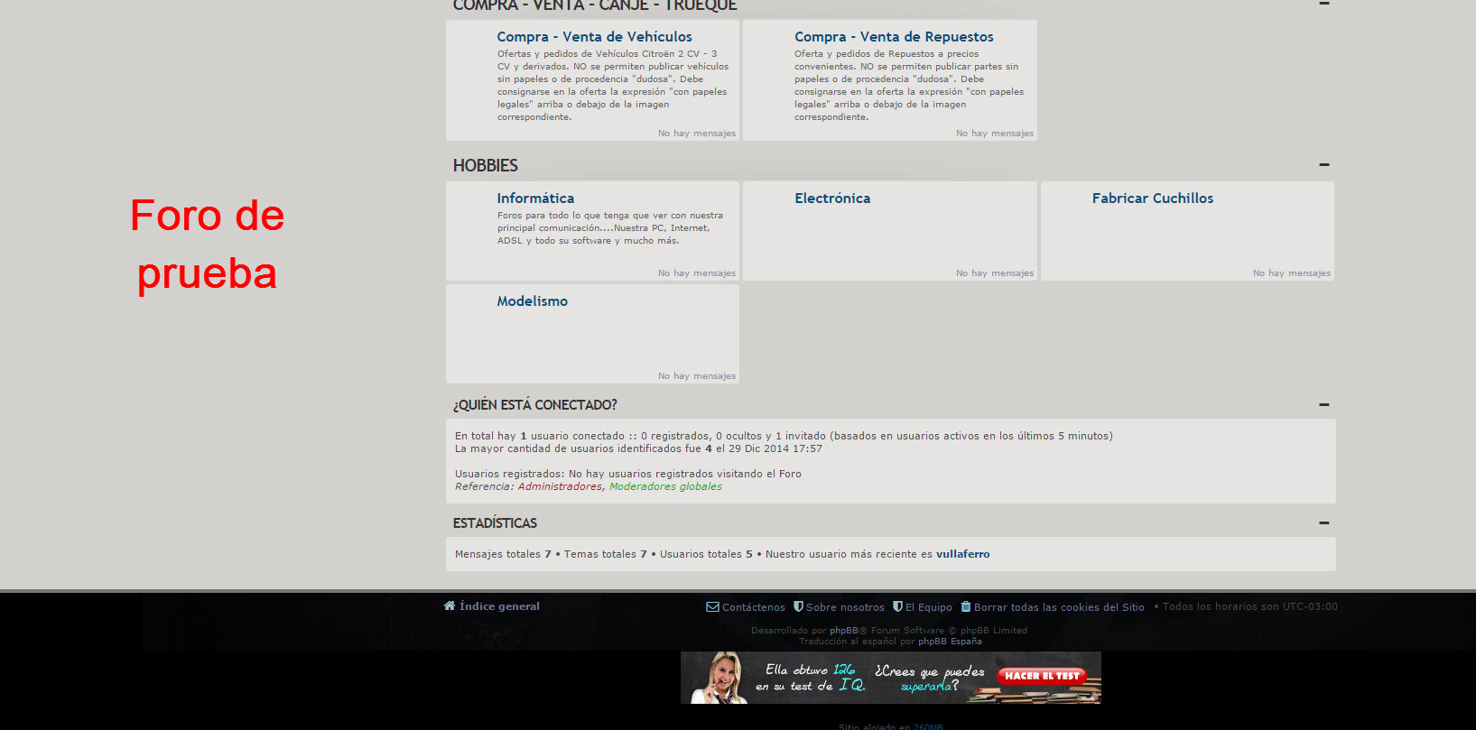Viewport: 1476px width, 730px height.
Task: Select the Administradores group link
Action: point(559,487)
